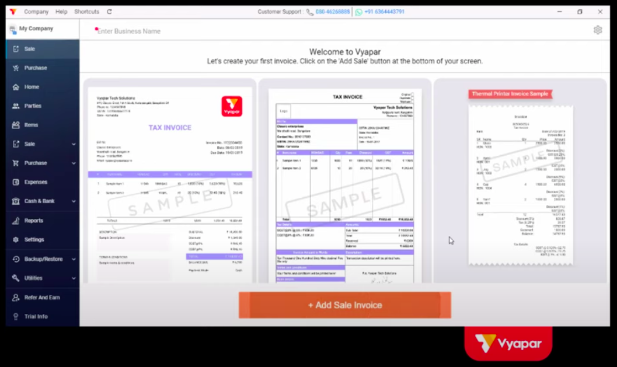The width and height of the screenshot is (617, 367).
Task: Click the Add Sale Invoice button
Action: tap(344, 305)
